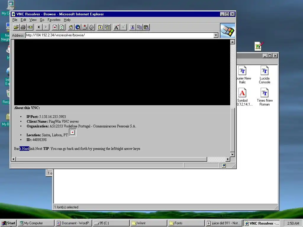Viewport: 303px width, 227px height.
Task: Open the Go menu
Action: tap(42, 20)
